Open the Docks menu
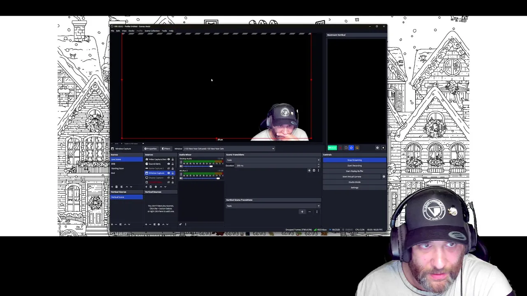 pyautogui.click(x=131, y=31)
